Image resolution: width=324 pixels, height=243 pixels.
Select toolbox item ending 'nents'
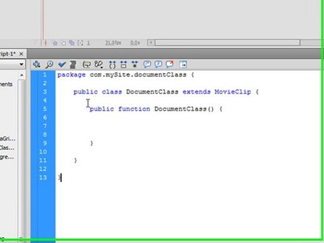click(6, 84)
